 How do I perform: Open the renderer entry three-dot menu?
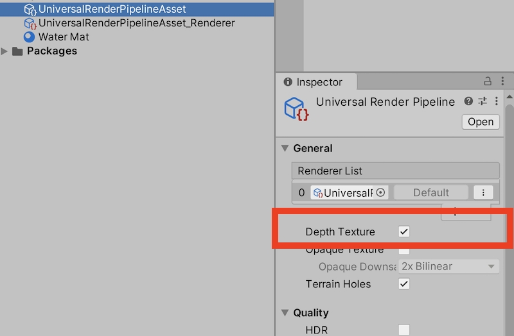point(483,193)
